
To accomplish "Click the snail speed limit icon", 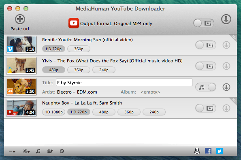I will pos(50,151).
